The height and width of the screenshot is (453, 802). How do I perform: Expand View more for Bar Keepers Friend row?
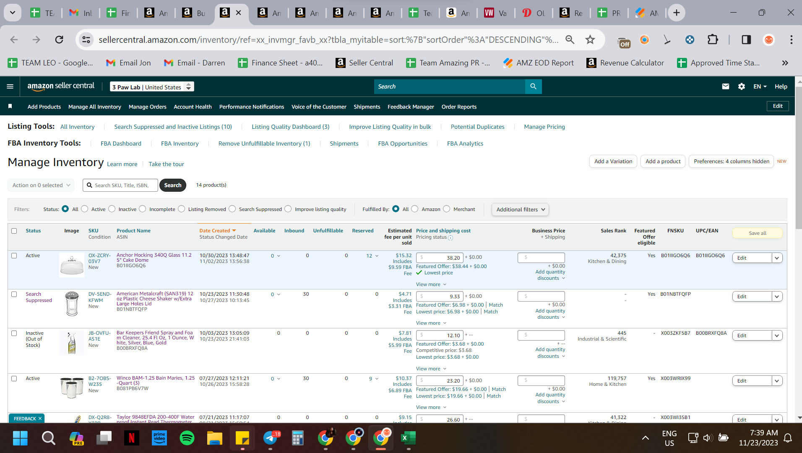tap(431, 369)
